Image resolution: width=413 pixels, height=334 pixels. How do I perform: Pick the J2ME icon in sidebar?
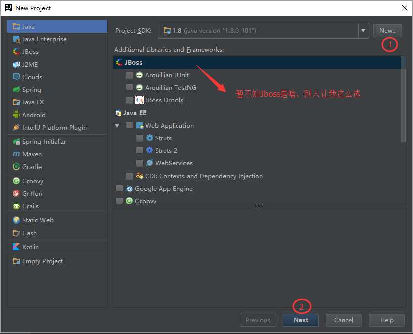click(16, 65)
